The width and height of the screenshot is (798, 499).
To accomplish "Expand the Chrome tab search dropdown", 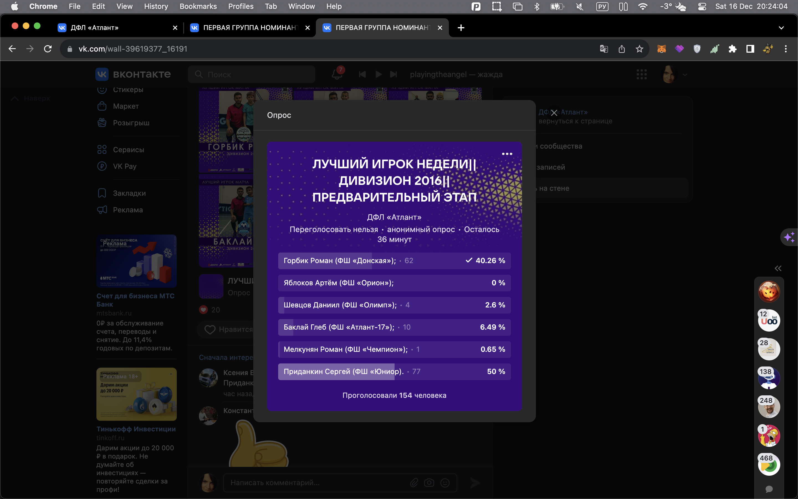I will coord(781,28).
